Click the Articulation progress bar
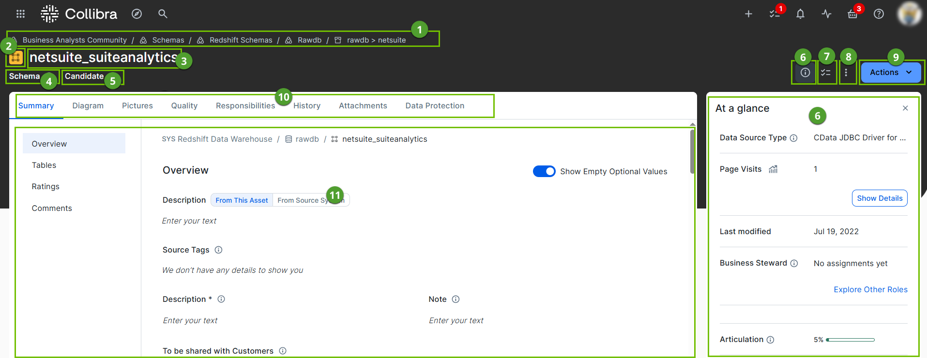927x358 pixels. pos(850,340)
